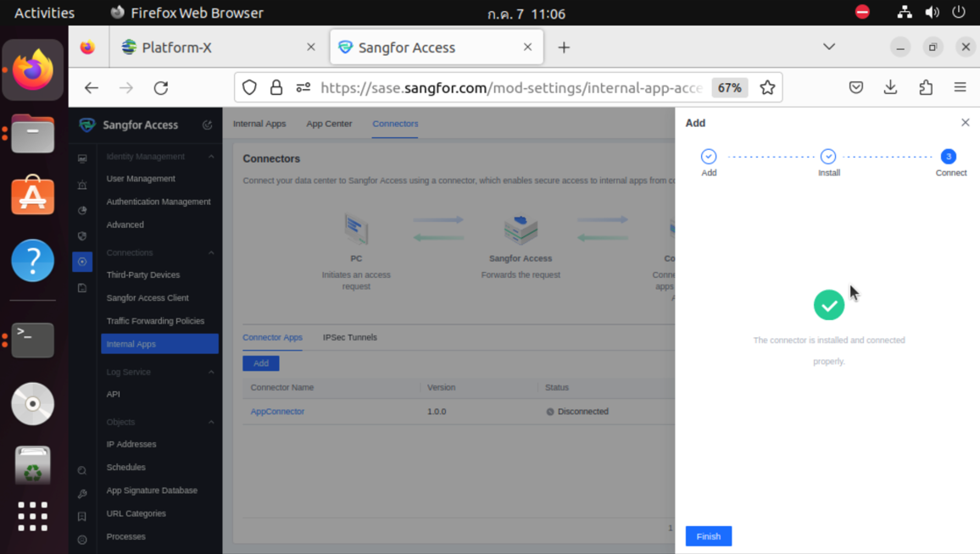
Task: Click the Sangfor Access logo icon
Action: click(86, 125)
